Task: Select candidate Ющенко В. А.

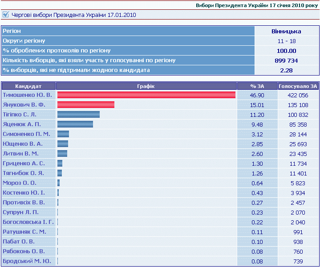Action: click(23, 143)
